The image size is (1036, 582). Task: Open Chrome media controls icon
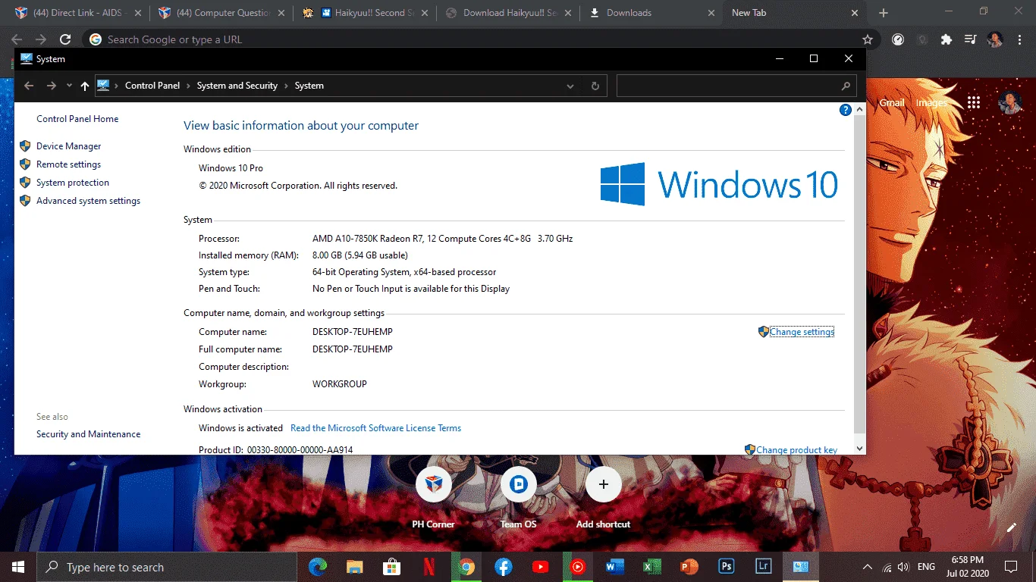pyautogui.click(x=970, y=39)
